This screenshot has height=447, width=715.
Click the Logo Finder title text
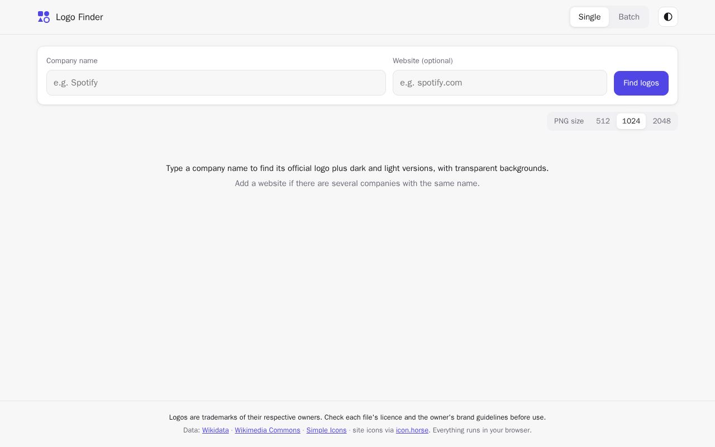pos(79,17)
